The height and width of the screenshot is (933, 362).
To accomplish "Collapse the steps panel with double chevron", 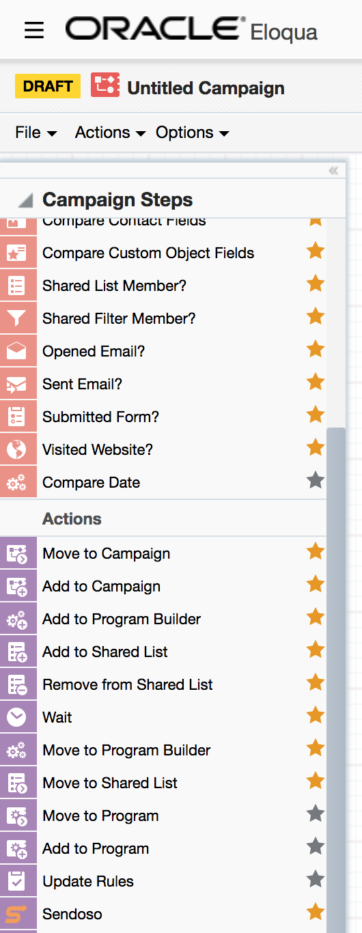I will pyautogui.click(x=333, y=171).
